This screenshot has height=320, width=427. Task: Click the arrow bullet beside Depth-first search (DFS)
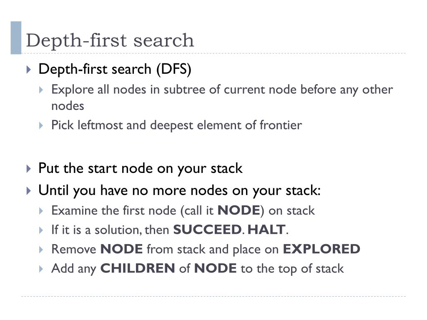coord(29,70)
